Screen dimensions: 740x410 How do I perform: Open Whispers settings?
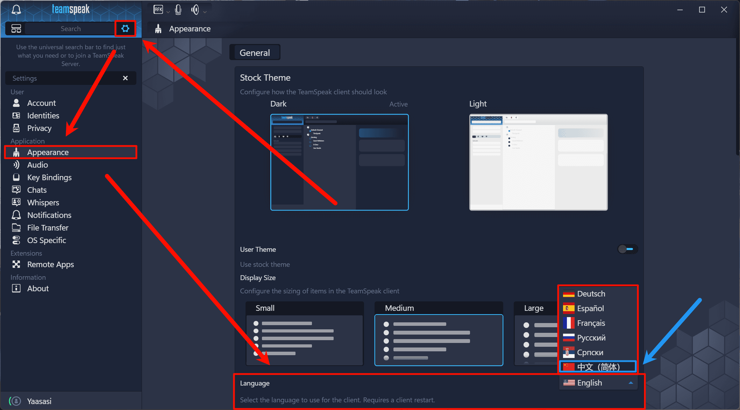[70, 203]
